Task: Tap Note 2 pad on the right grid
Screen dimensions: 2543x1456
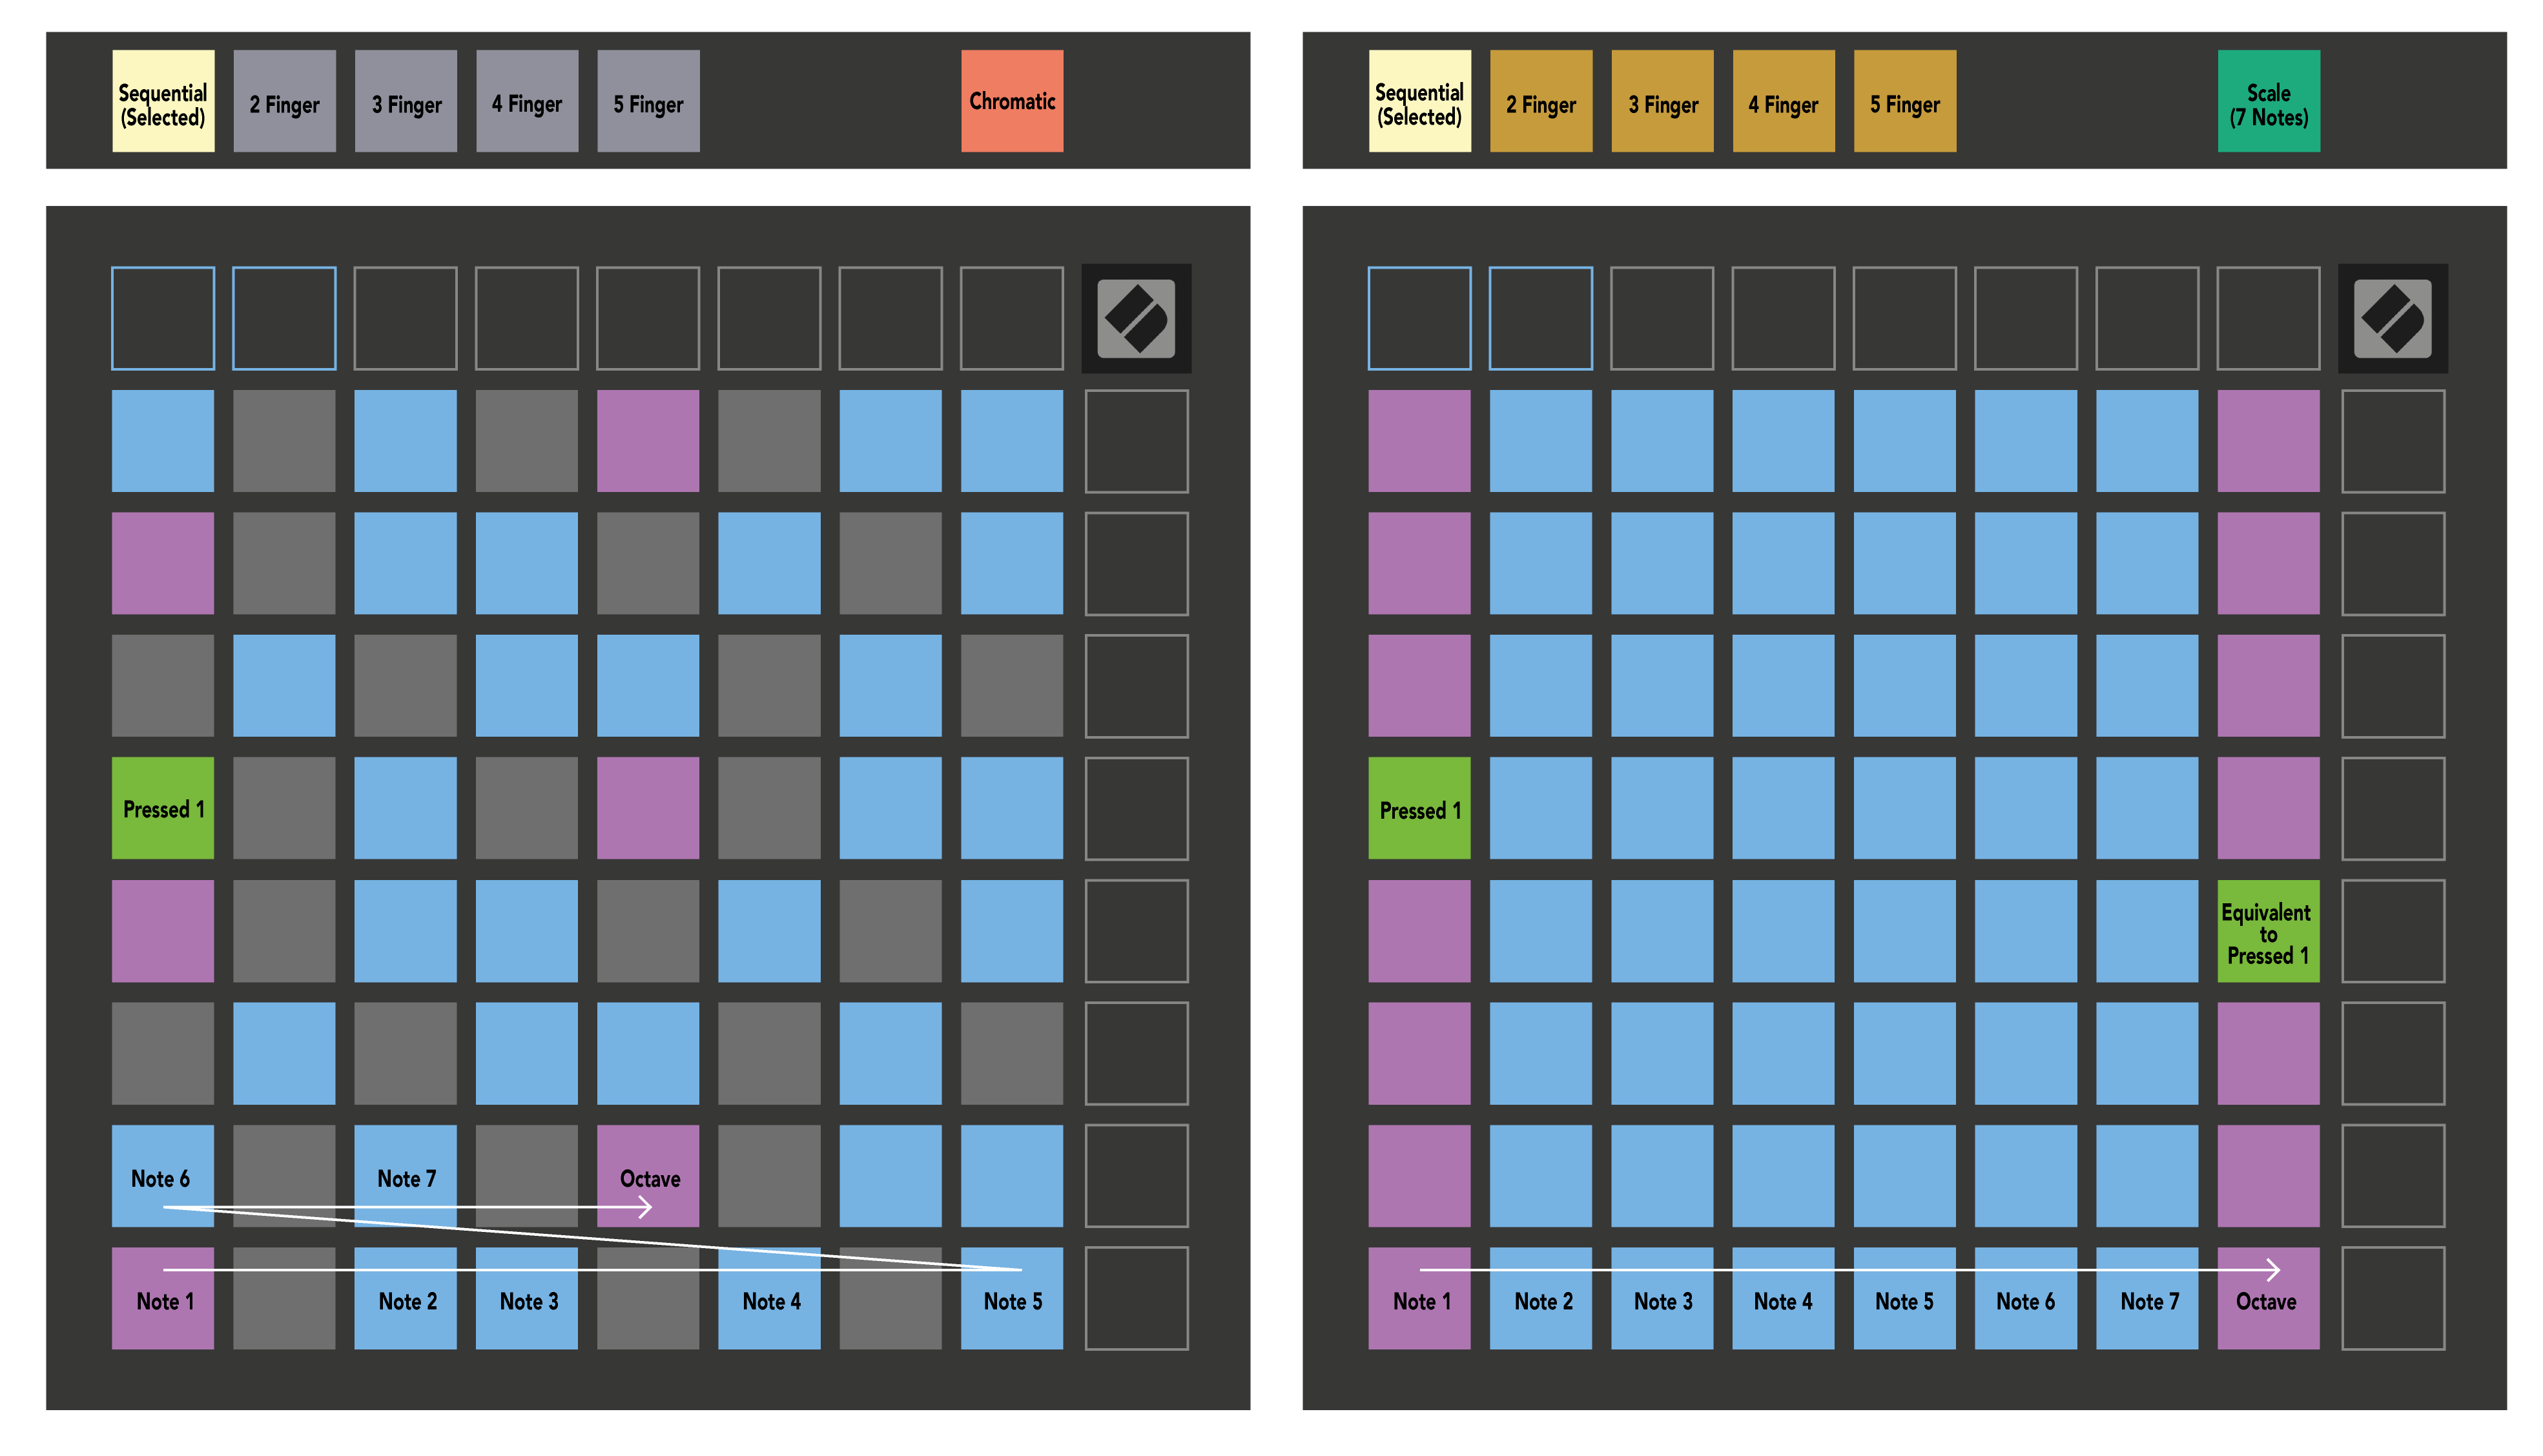Action: (x=1541, y=1298)
